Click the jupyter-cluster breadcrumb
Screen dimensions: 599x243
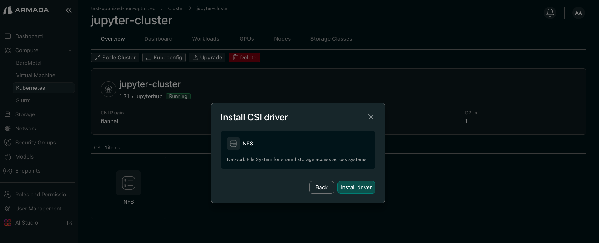click(x=213, y=8)
